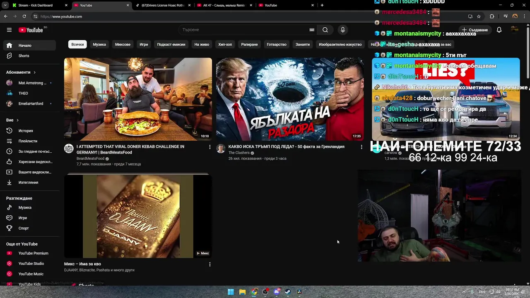The height and width of the screenshot is (298, 530).
Task: Expand Абонаменти section chevron
Action: click(x=34, y=72)
